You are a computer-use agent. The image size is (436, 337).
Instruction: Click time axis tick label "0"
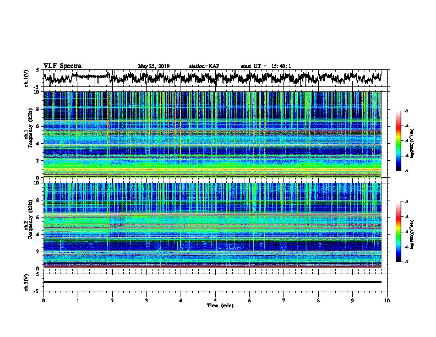(43, 301)
